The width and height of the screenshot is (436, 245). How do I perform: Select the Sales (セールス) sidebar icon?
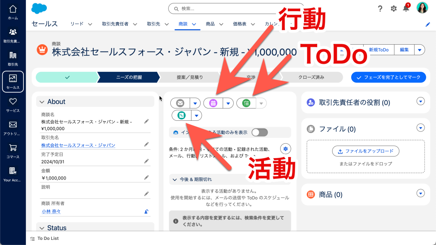pyautogui.click(x=13, y=82)
